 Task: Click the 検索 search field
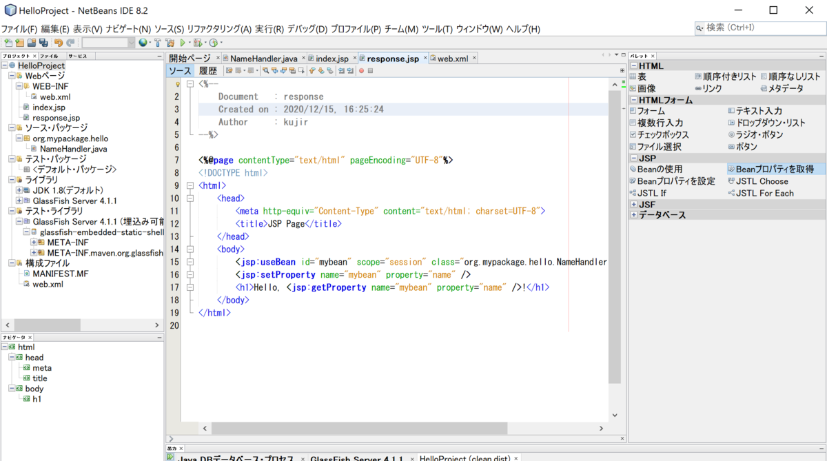click(x=760, y=28)
